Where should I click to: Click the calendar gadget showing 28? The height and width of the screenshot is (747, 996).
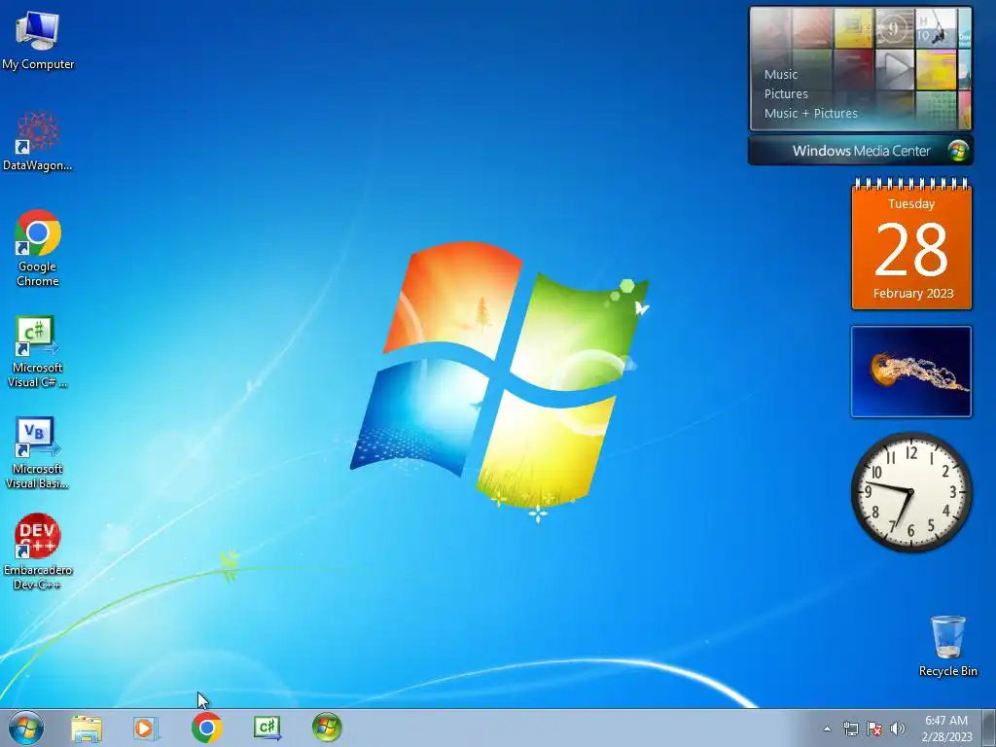pyautogui.click(x=911, y=245)
